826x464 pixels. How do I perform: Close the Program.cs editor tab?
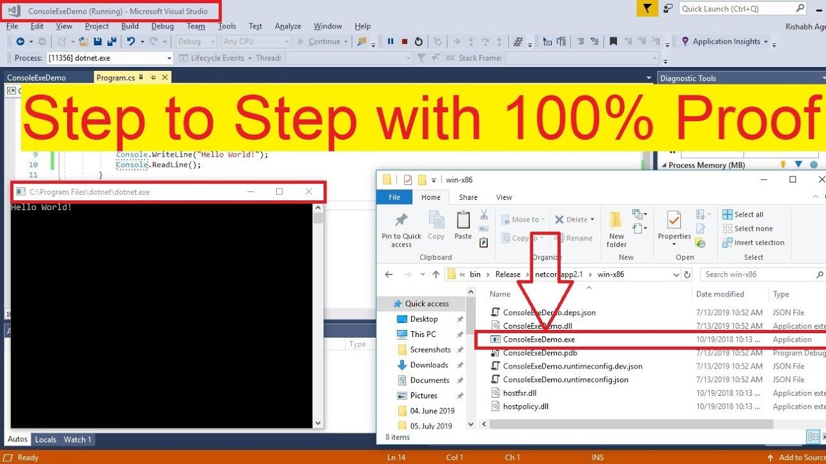[x=165, y=77]
